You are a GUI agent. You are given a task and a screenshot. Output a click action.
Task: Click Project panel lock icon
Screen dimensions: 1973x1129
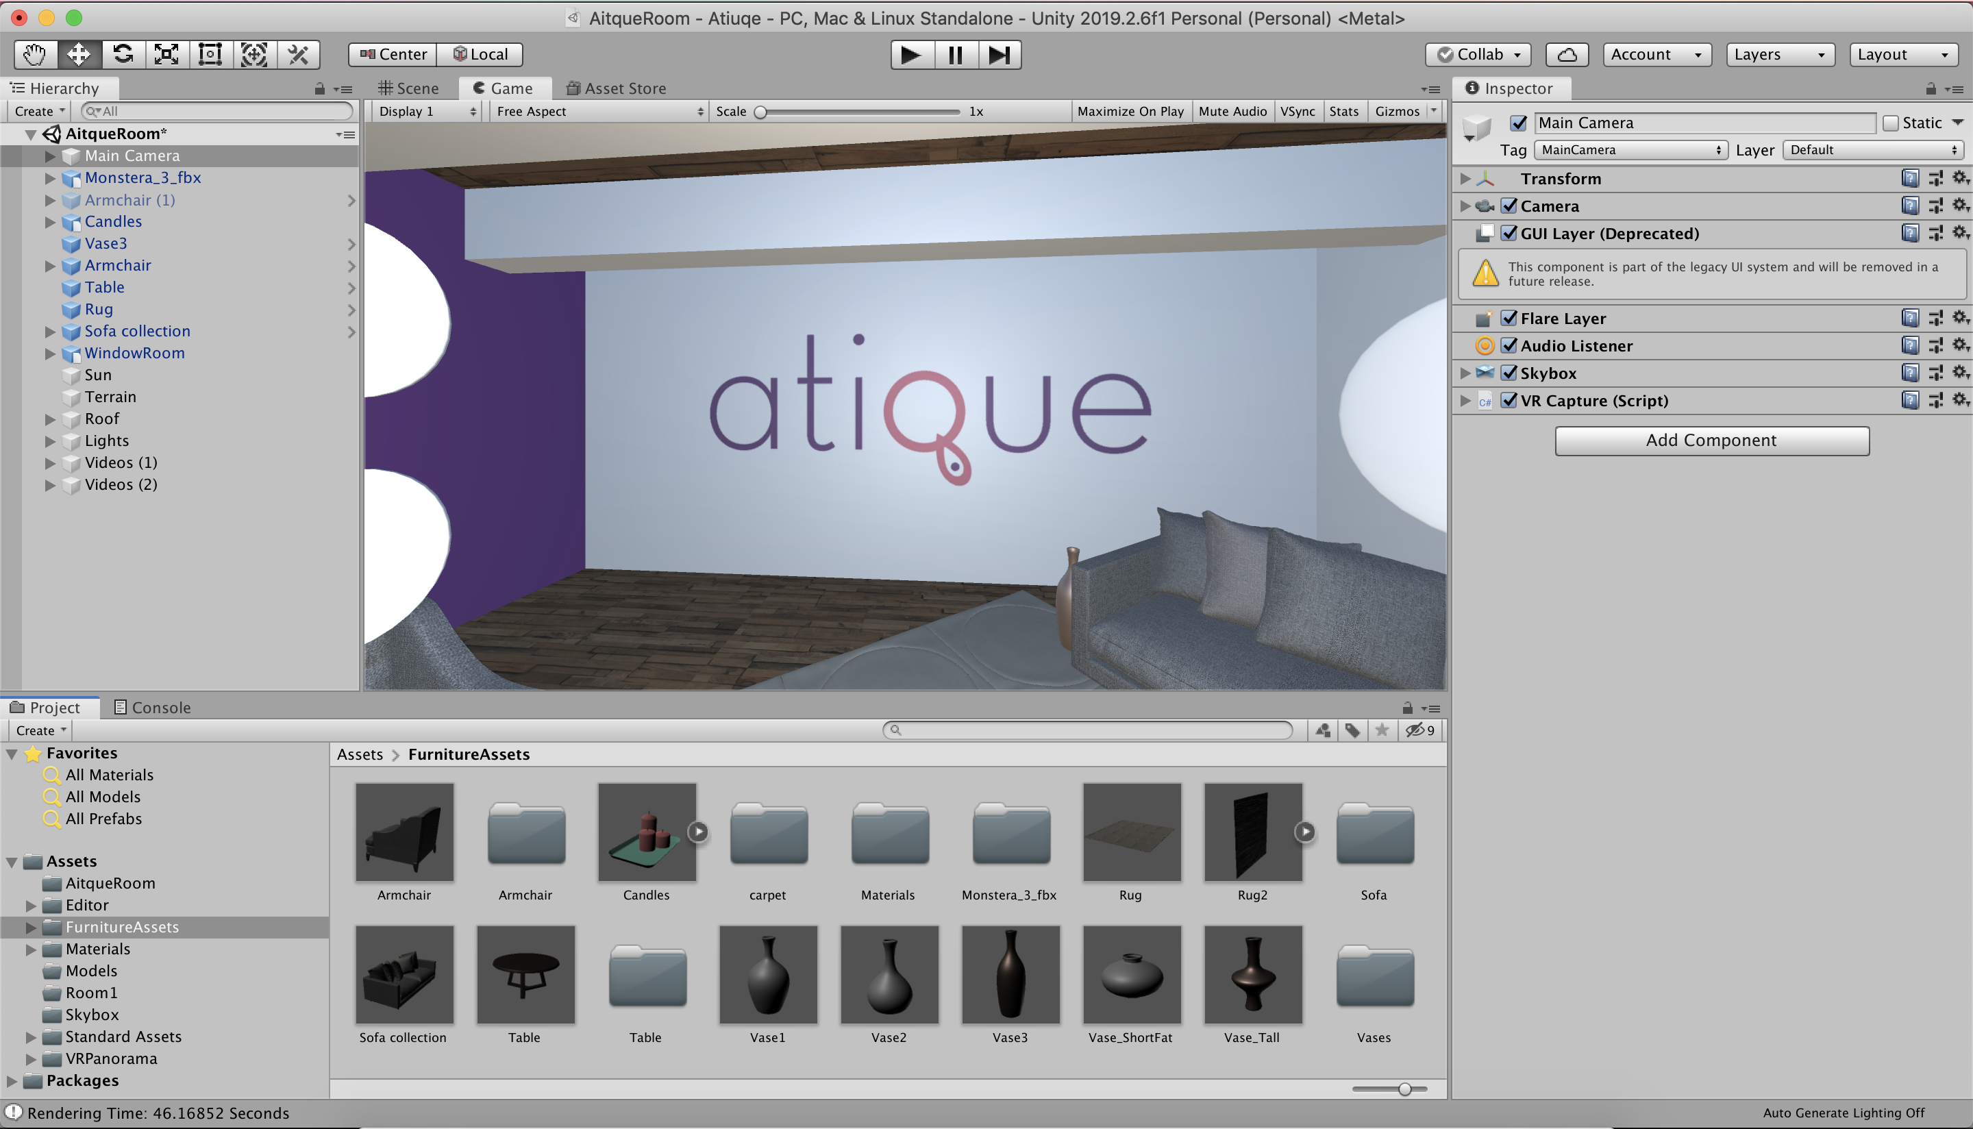point(1407,708)
